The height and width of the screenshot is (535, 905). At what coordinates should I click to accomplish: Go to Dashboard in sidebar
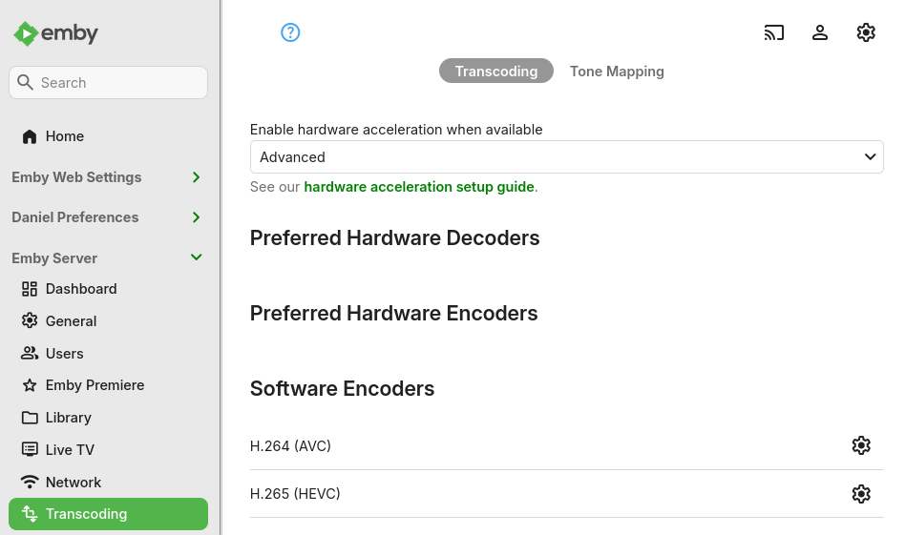81,289
